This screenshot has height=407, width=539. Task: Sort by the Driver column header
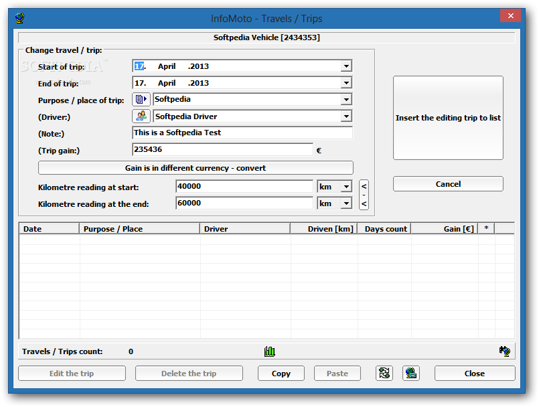[x=245, y=229]
